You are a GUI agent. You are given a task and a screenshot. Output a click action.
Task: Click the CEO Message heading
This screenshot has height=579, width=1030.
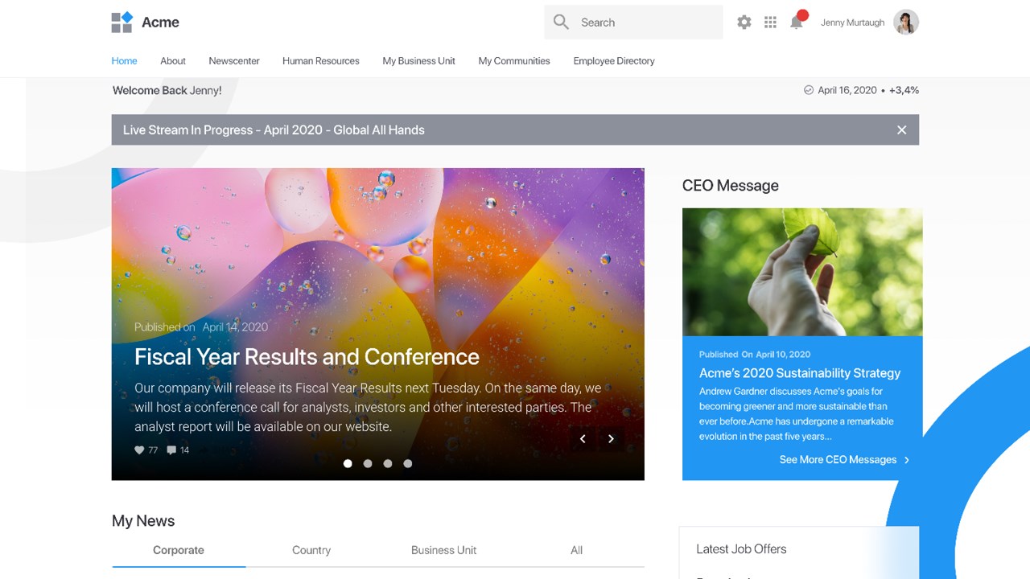point(731,186)
